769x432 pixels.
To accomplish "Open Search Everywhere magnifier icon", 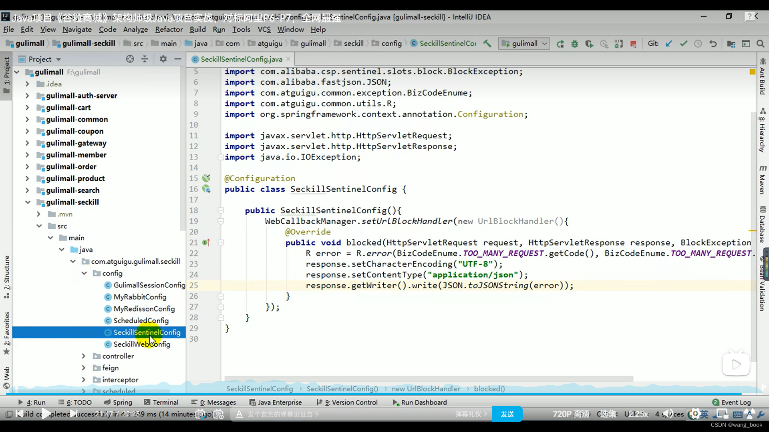I will pyautogui.click(x=760, y=44).
